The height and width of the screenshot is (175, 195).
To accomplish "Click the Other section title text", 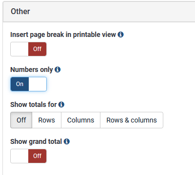I will point(20,12).
